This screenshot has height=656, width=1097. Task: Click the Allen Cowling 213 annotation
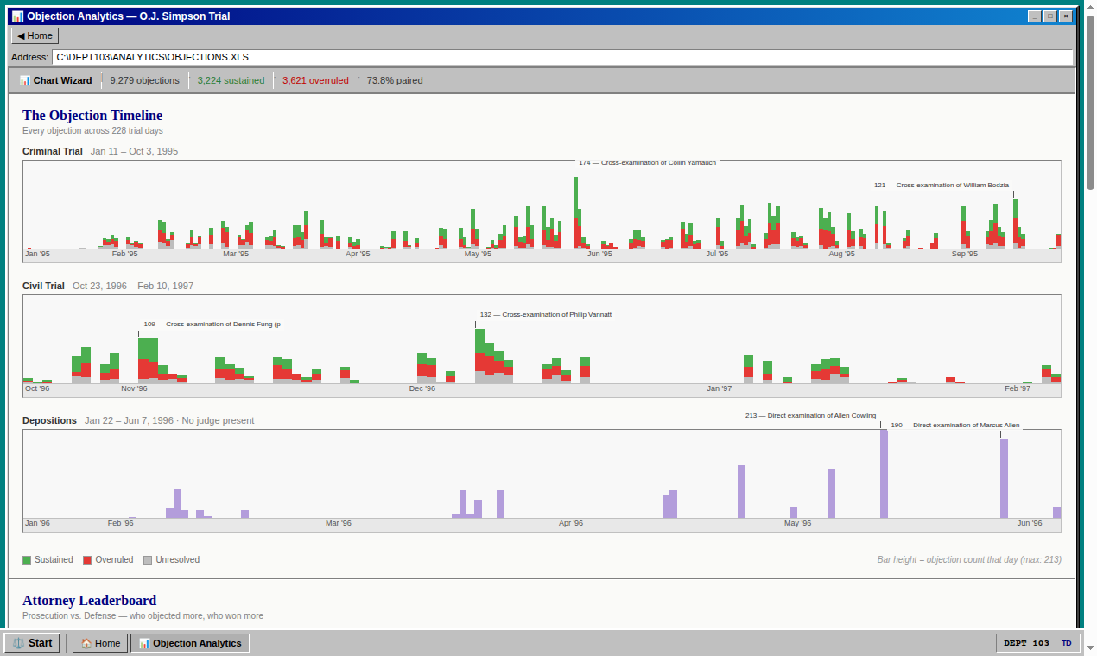[x=810, y=415]
